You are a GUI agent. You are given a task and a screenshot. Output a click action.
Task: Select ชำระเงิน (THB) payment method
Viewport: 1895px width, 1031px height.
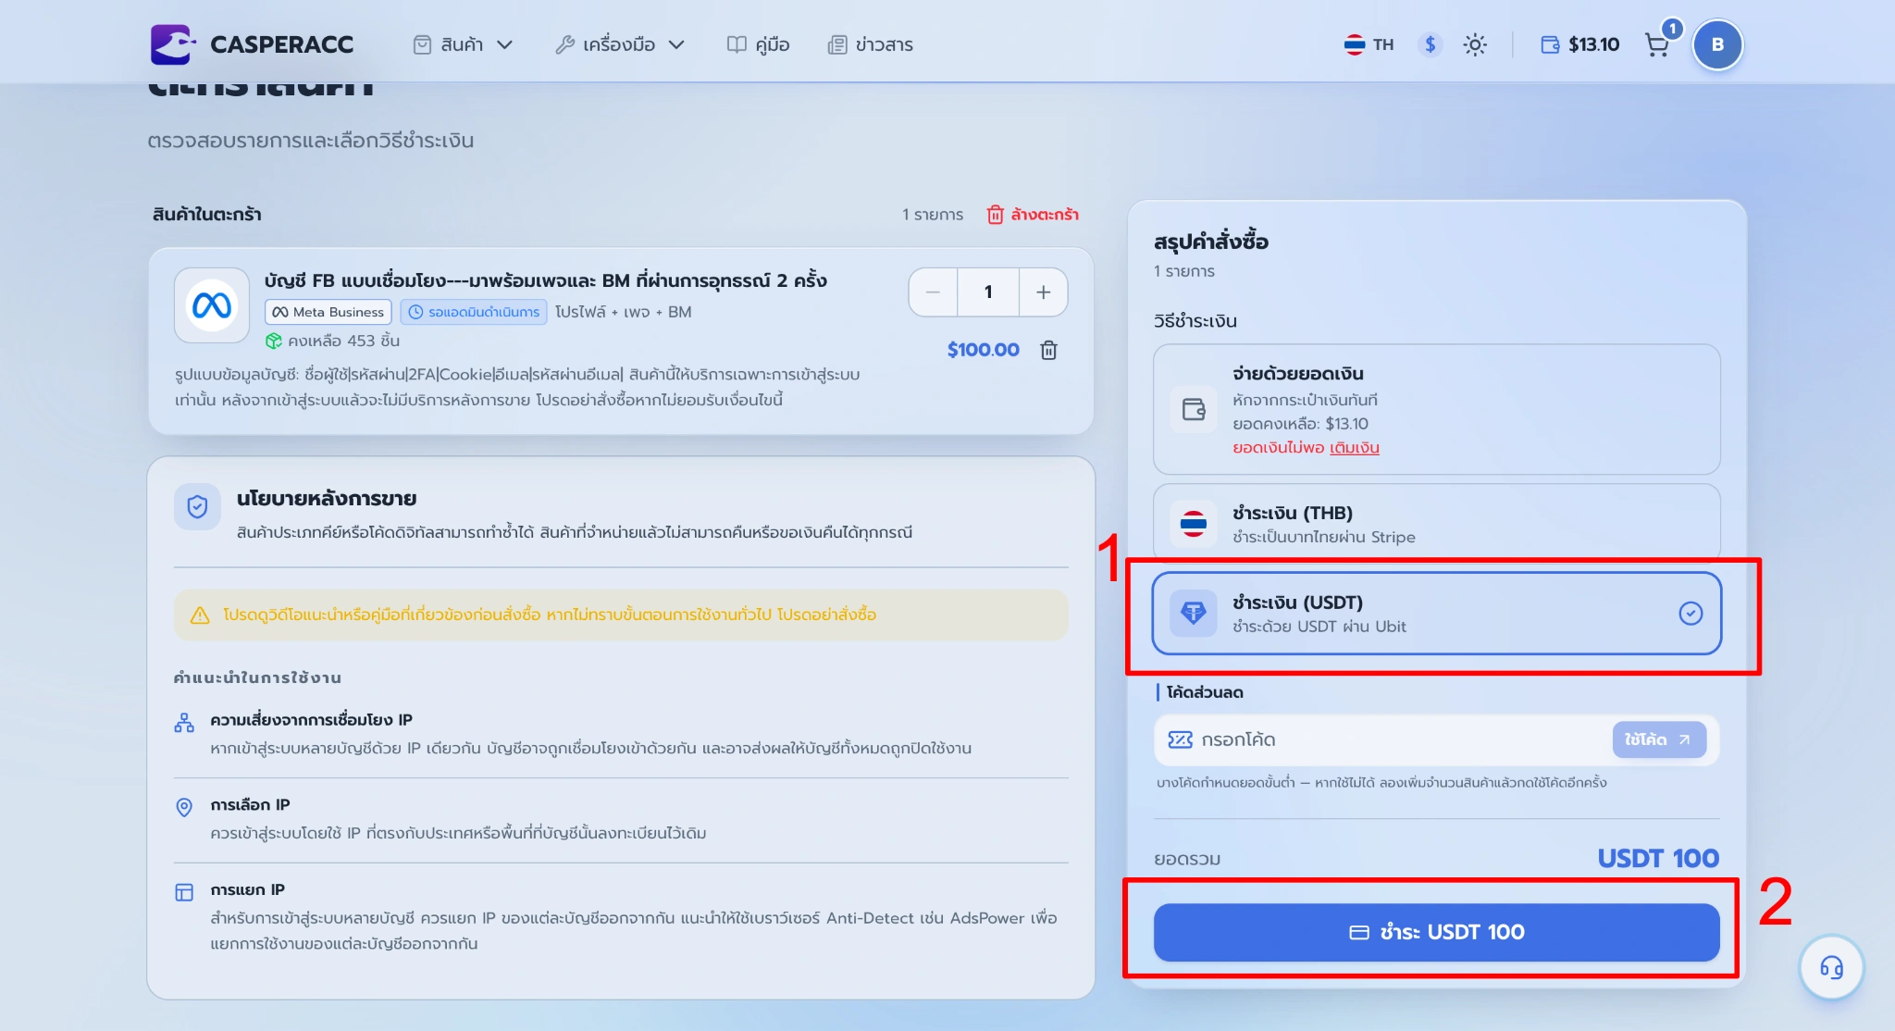1436,523
